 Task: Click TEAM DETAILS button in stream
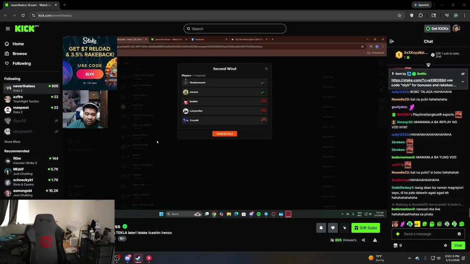[x=225, y=133]
